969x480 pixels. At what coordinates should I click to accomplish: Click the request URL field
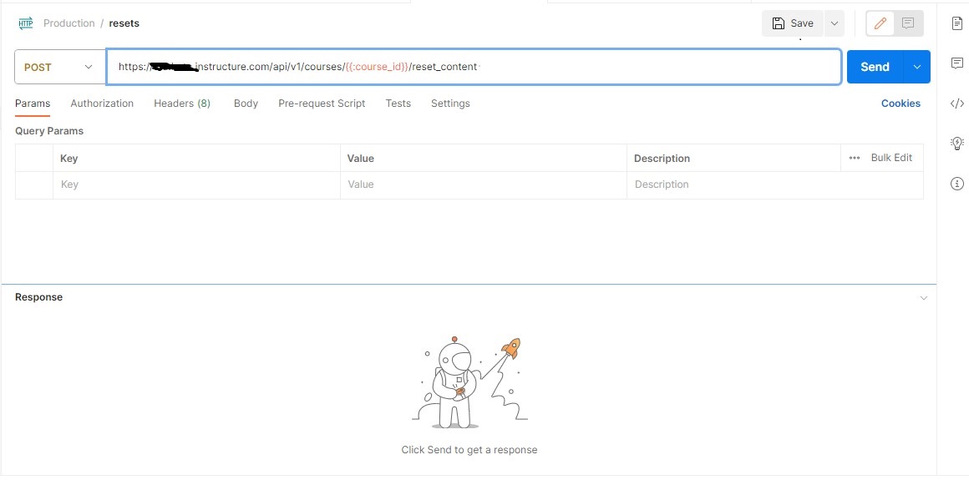point(474,67)
